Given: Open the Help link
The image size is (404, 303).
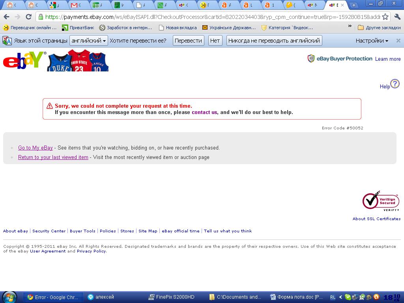Looking at the screenshot, I should [x=385, y=86].
